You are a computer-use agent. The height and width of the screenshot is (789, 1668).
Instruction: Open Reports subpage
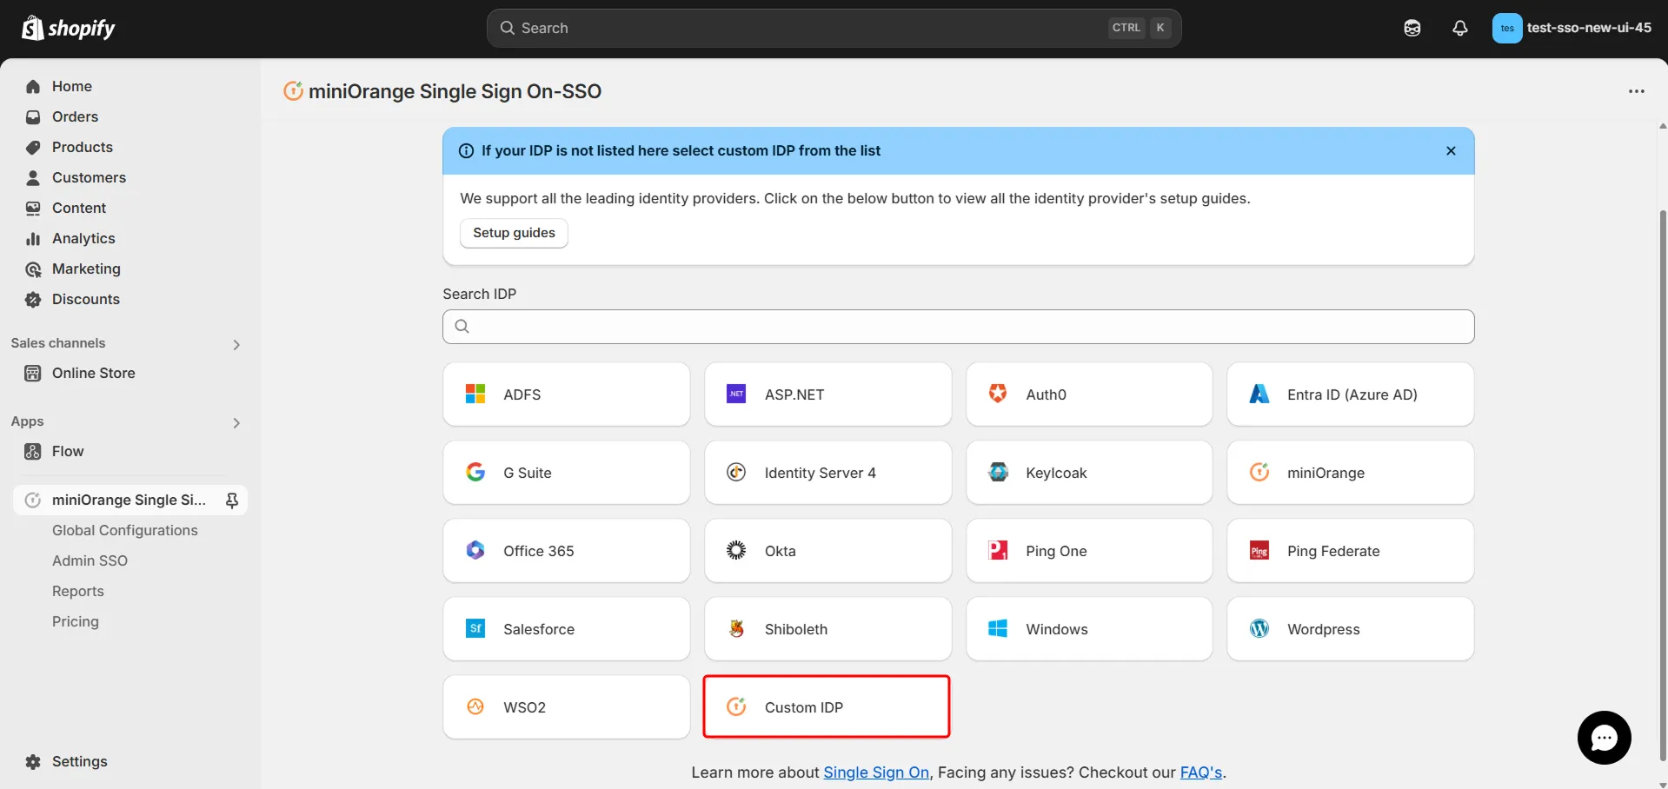pos(77,591)
